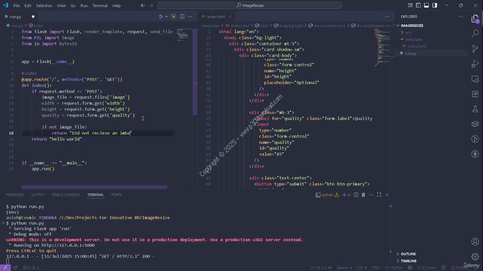Open the Terminal menu

[x=100, y=6]
